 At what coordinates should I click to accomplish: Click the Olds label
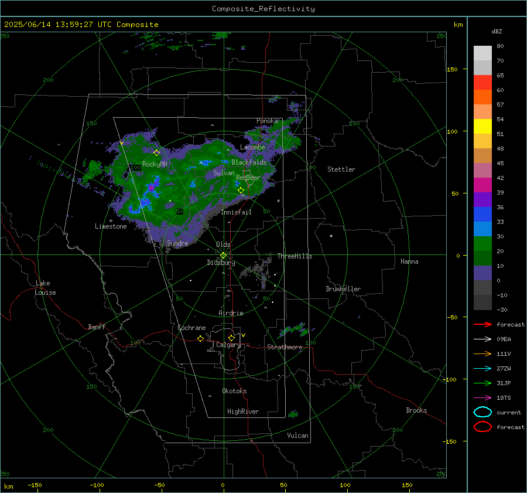point(223,244)
